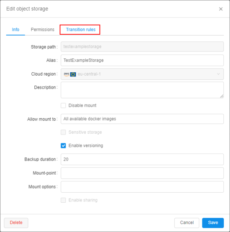
Task: Toggle the Disable mount checkbox
Action: tap(63, 105)
